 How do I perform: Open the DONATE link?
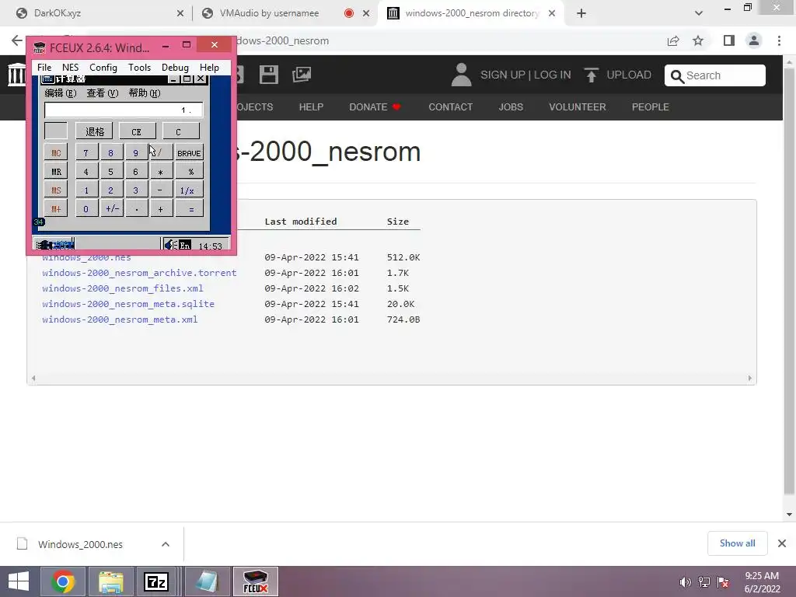pyautogui.click(x=375, y=107)
